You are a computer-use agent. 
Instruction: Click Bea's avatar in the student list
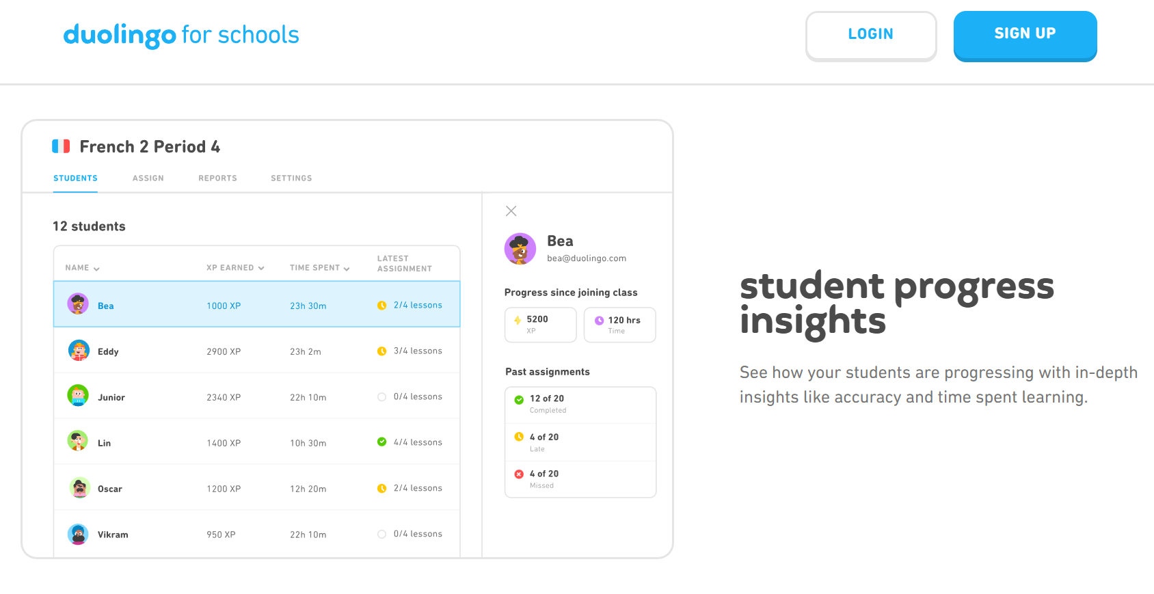[78, 303]
